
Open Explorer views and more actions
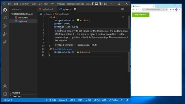point(34,9)
